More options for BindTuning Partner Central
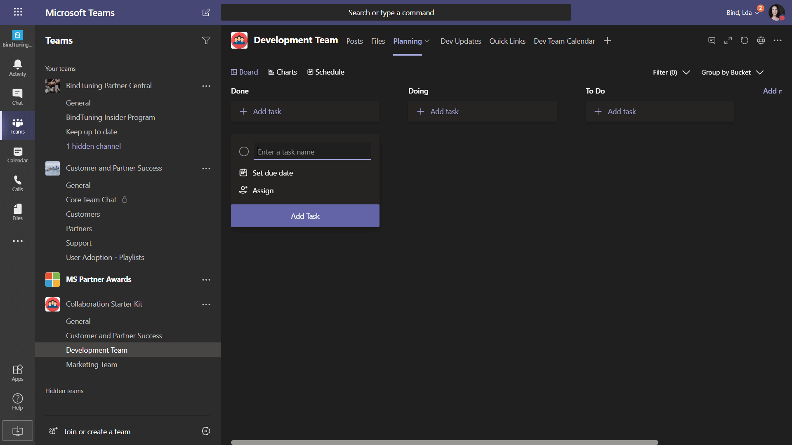This screenshot has width=792, height=445. point(206,86)
